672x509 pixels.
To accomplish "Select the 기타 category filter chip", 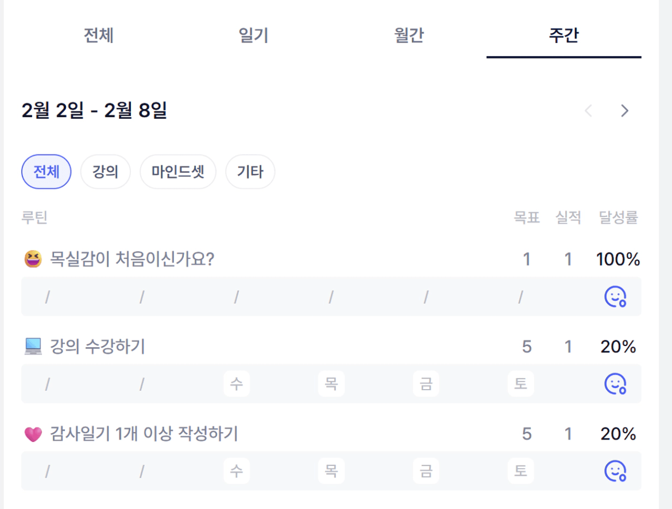I will click(x=250, y=172).
